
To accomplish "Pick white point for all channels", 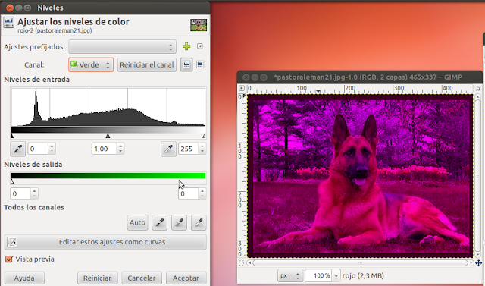I will [x=199, y=222].
